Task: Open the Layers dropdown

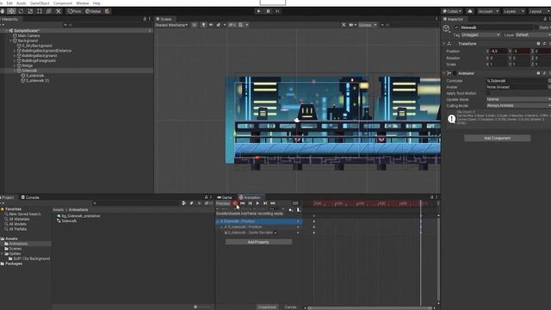Action: coord(513,11)
